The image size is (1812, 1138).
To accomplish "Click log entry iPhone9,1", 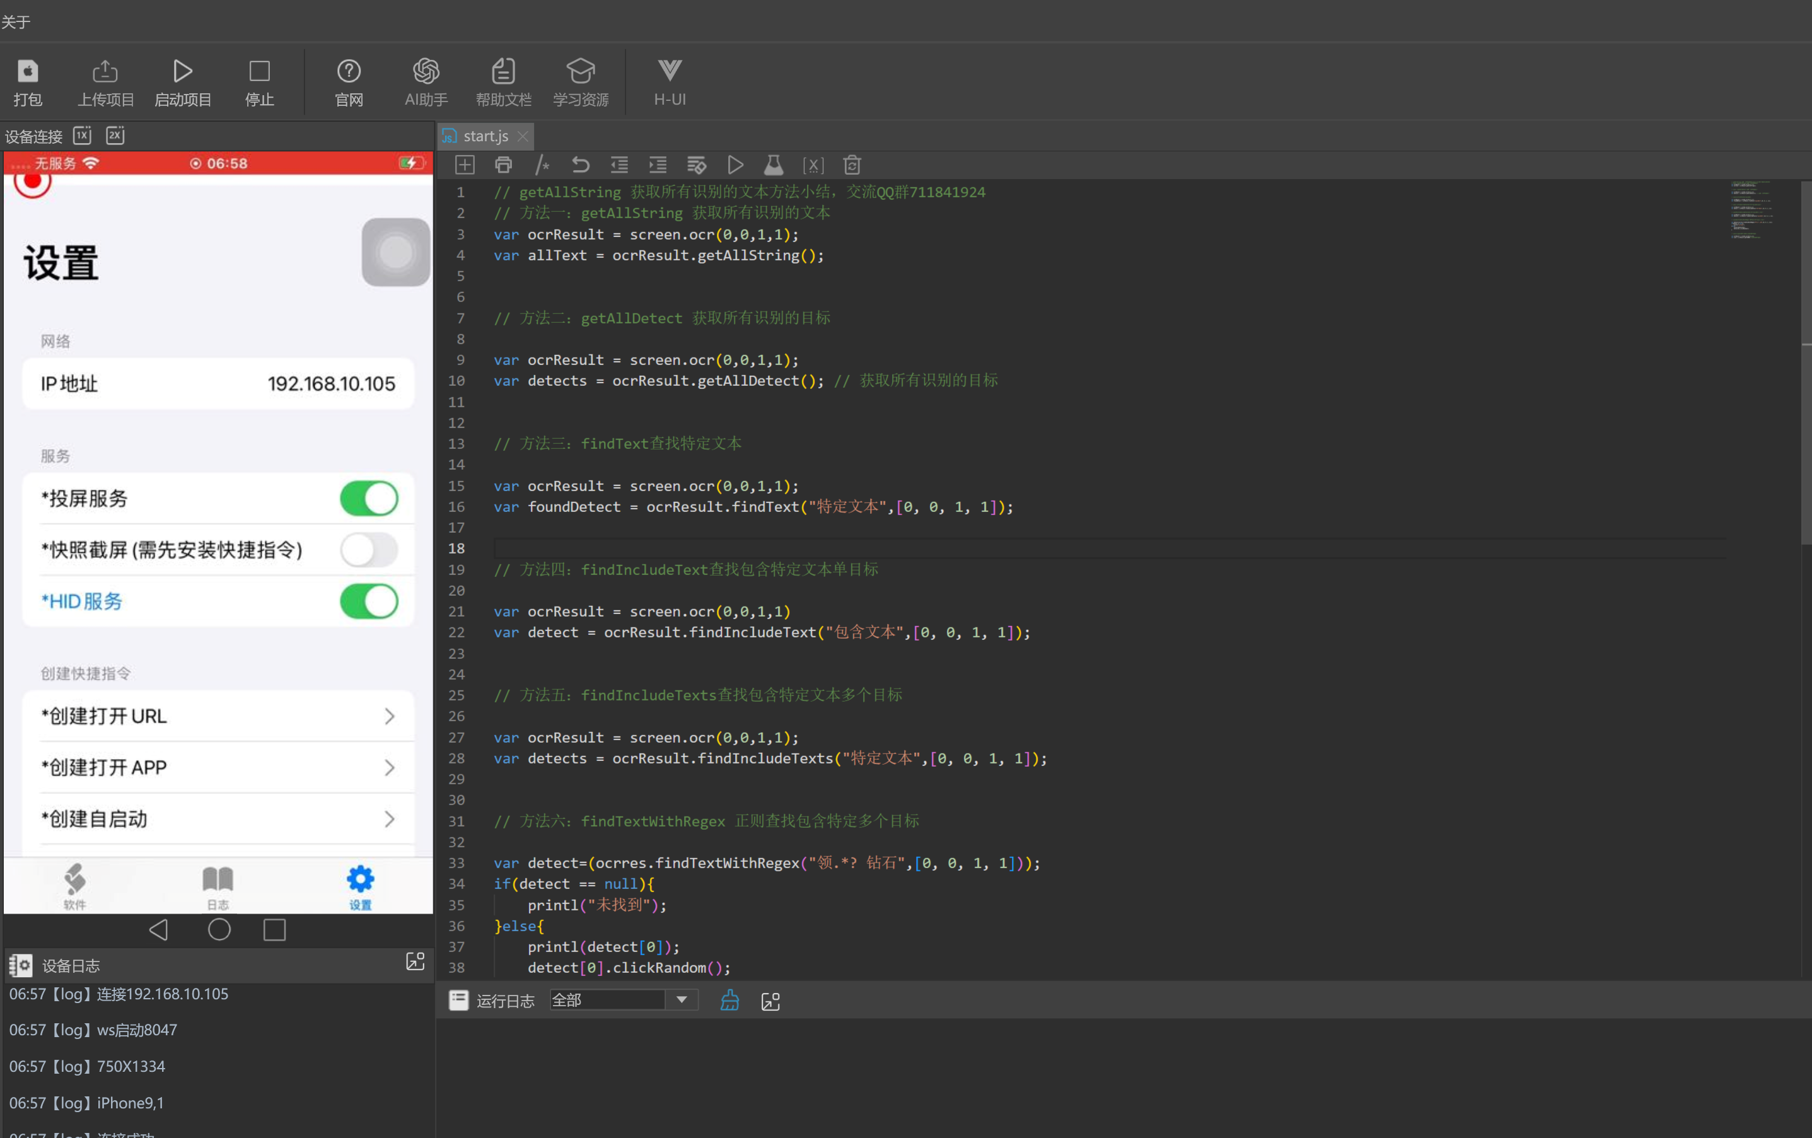I will pos(86,1103).
